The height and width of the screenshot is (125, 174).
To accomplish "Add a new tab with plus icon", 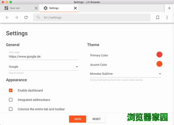I will [169, 8].
